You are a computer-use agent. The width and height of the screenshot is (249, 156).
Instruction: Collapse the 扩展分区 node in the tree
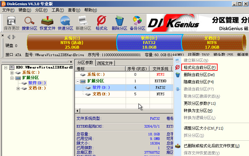(12, 78)
